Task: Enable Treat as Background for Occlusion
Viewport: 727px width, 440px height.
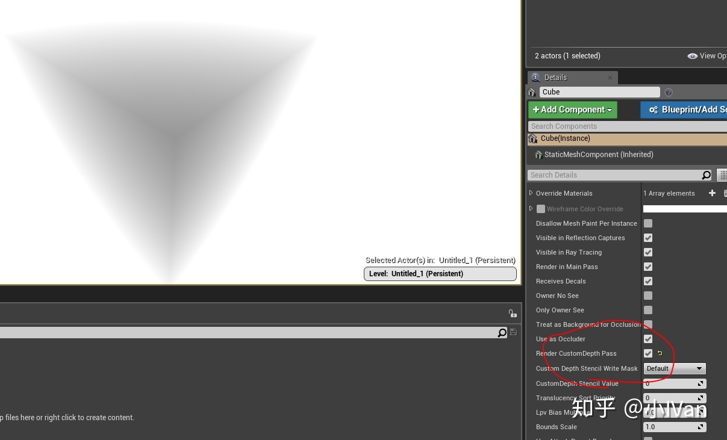Action: (648, 324)
